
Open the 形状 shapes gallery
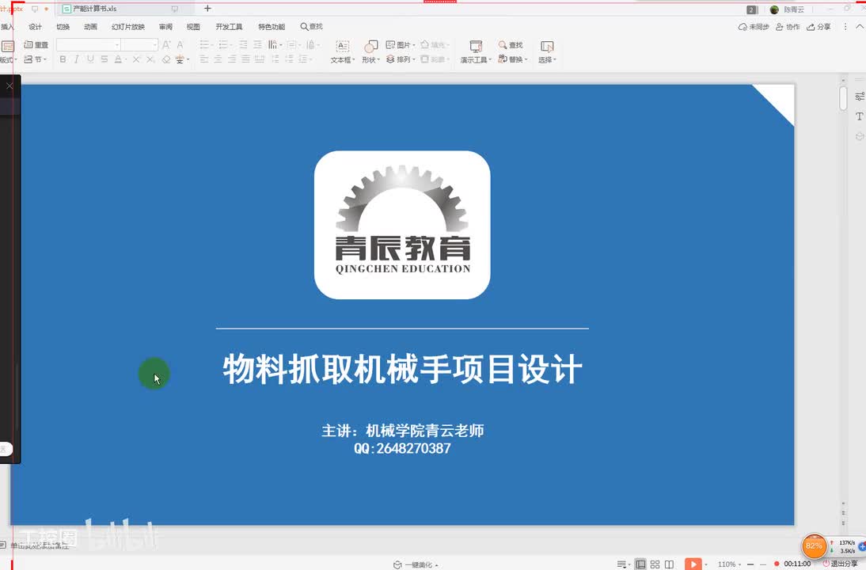370,52
